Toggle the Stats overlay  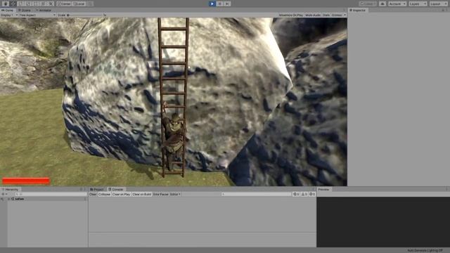coord(326,15)
